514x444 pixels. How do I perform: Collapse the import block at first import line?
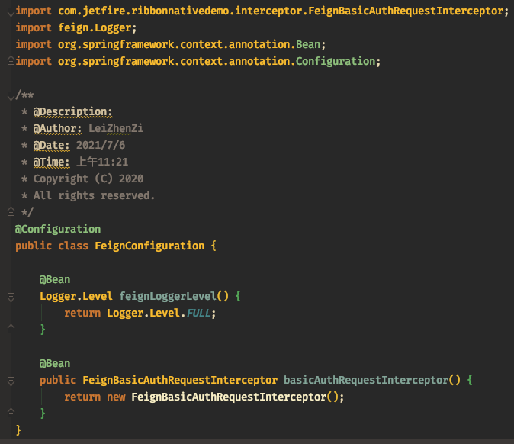11,11
